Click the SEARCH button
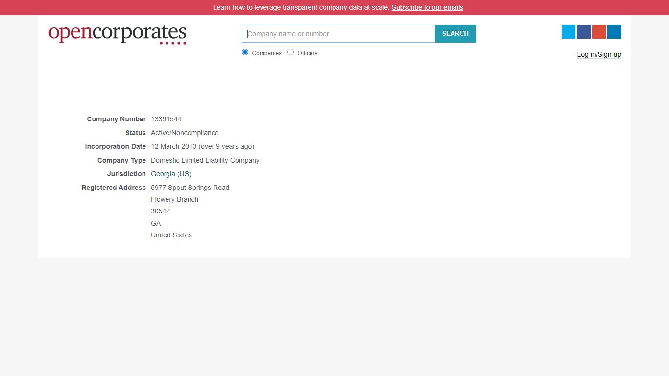 click(x=455, y=34)
